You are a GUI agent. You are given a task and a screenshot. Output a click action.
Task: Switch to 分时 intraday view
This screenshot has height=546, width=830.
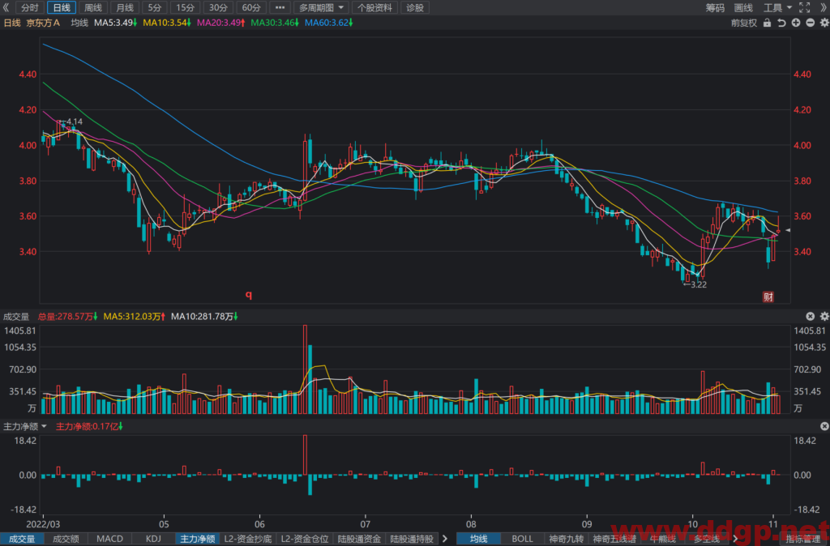point(30,7)
